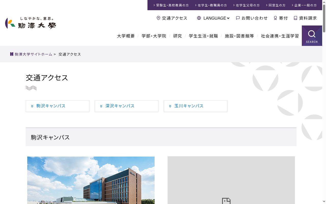Click the down chevron icon on 駒沢キャンパス button
Viewport: 326px width, 204px height.
pyautogui.click(x=32, y=106)
